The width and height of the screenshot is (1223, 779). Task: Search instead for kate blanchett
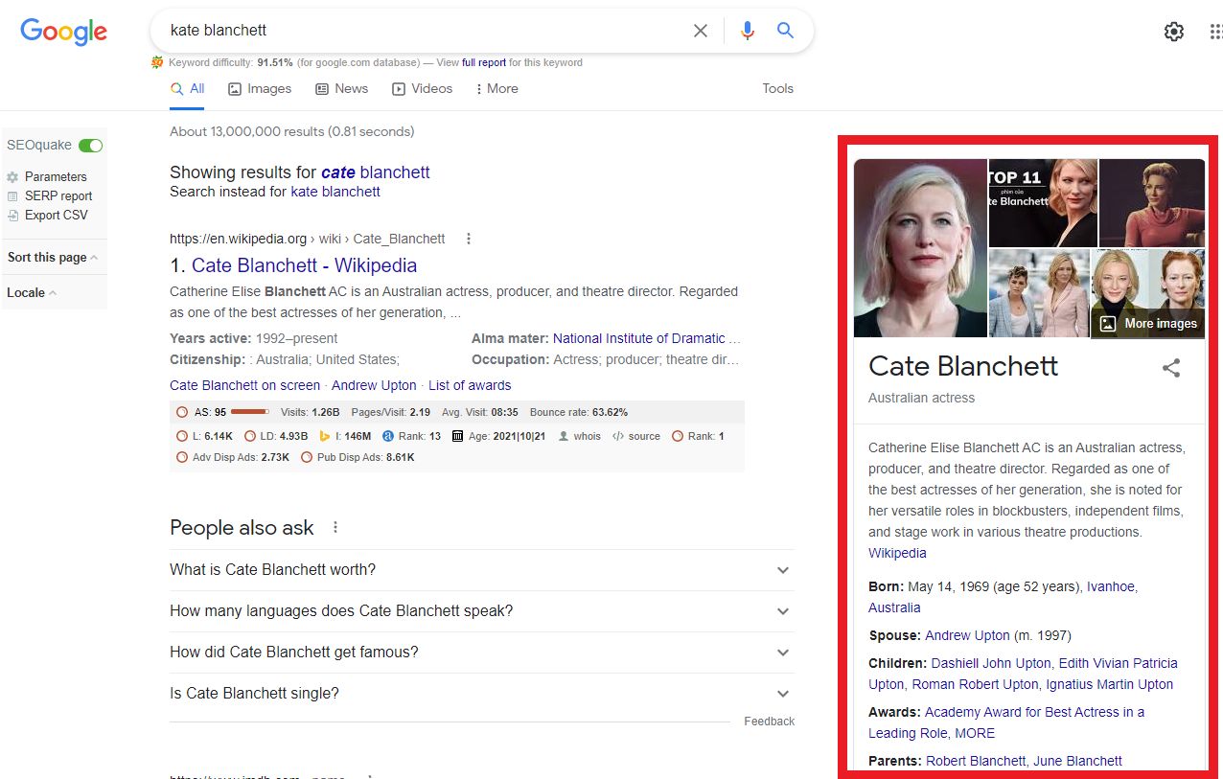point(335,192)
